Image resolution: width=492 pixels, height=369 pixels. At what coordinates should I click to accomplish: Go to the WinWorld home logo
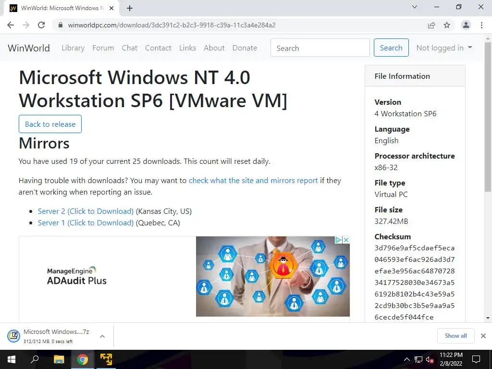pyautogui.click(x=29, y=48)
